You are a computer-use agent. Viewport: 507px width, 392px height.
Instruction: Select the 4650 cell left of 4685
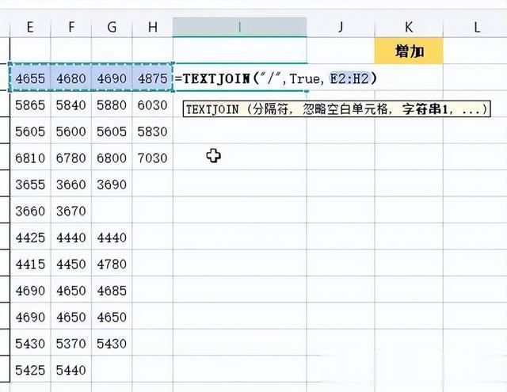pos(71,291)
